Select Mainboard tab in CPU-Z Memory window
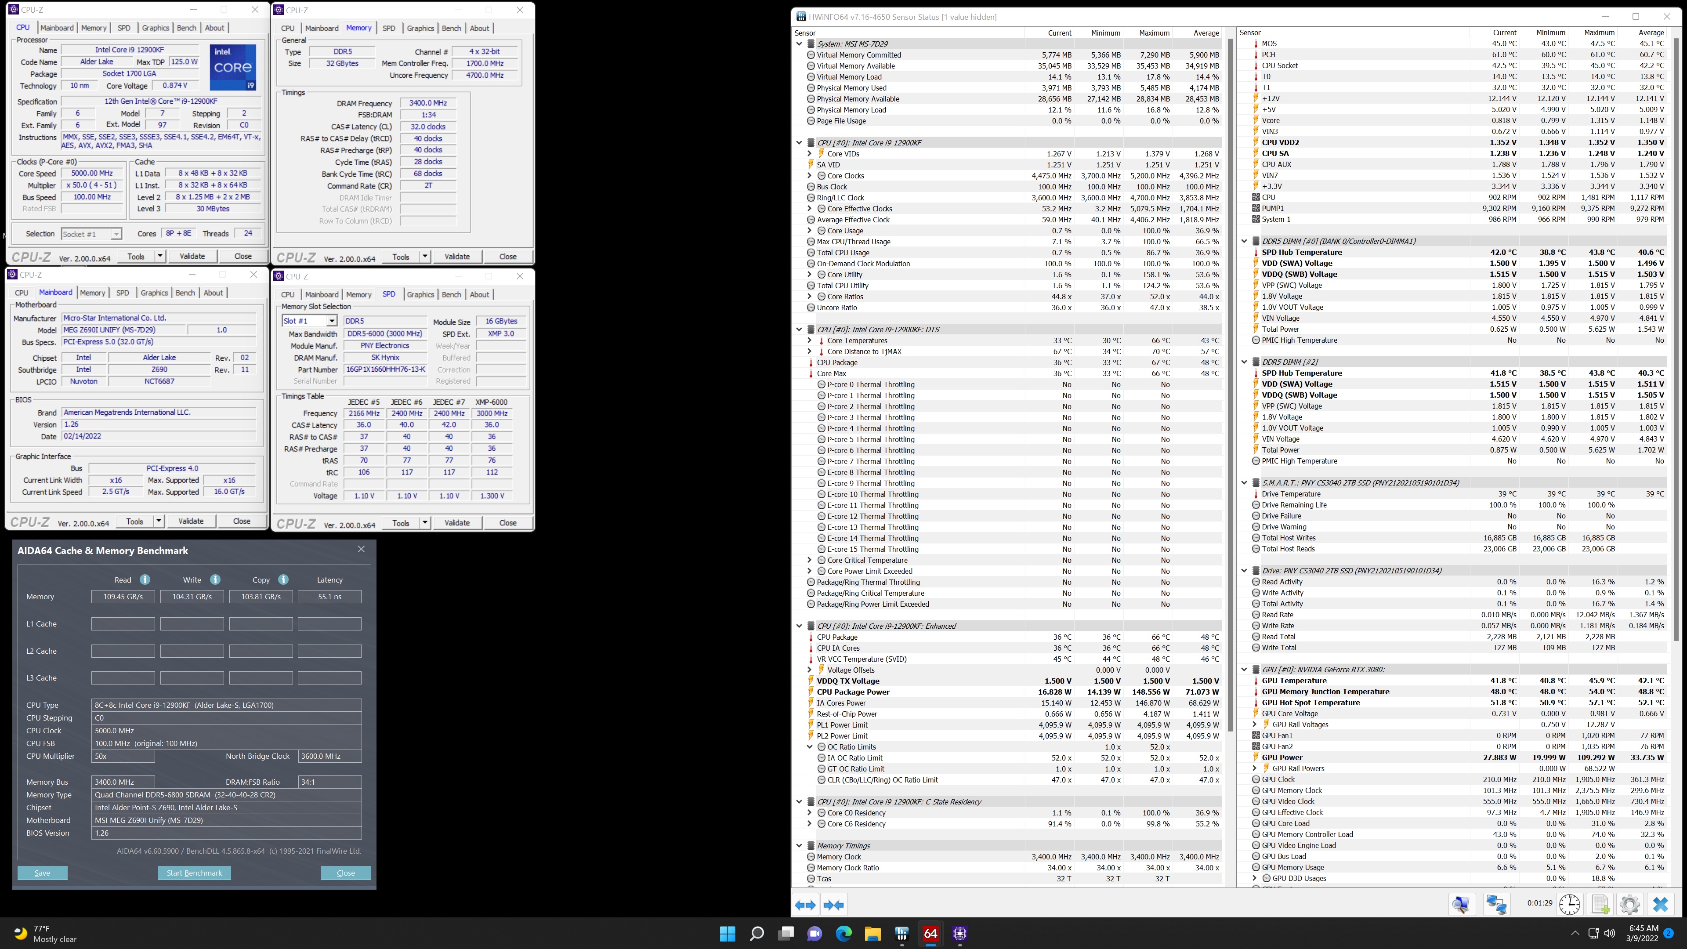Image resolution: width=1687 pixels, height=949 pixels. (322, 28)
